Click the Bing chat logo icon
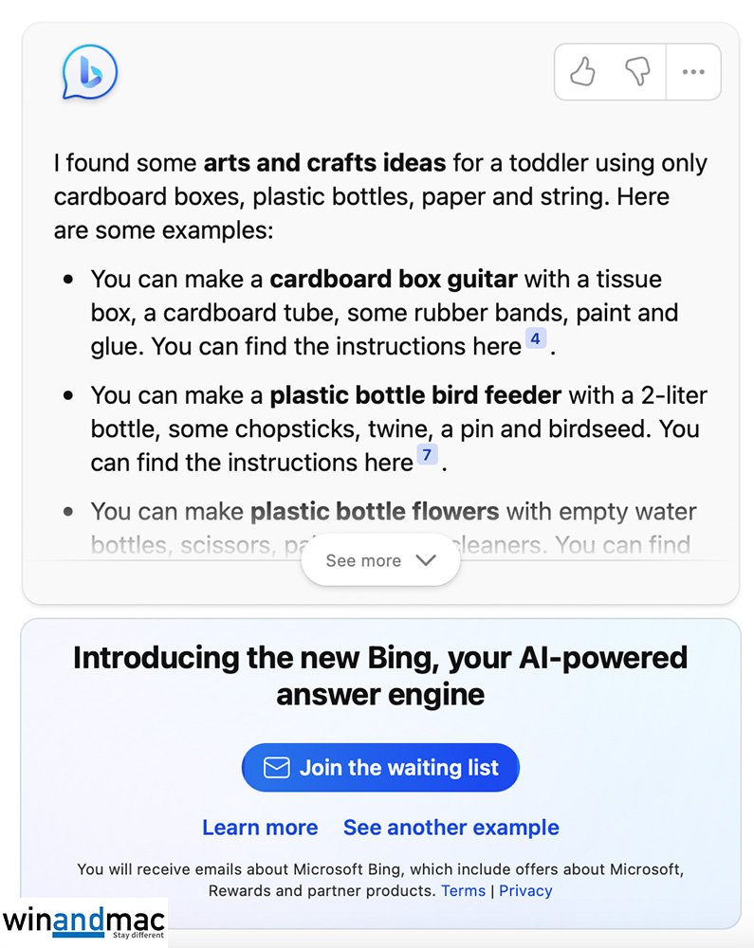754x948 pixels. tap(89, 72)
